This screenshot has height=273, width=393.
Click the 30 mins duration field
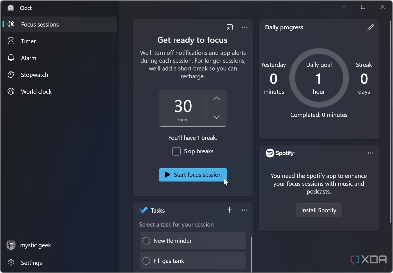pyautogui.click(x=183, y=108)
